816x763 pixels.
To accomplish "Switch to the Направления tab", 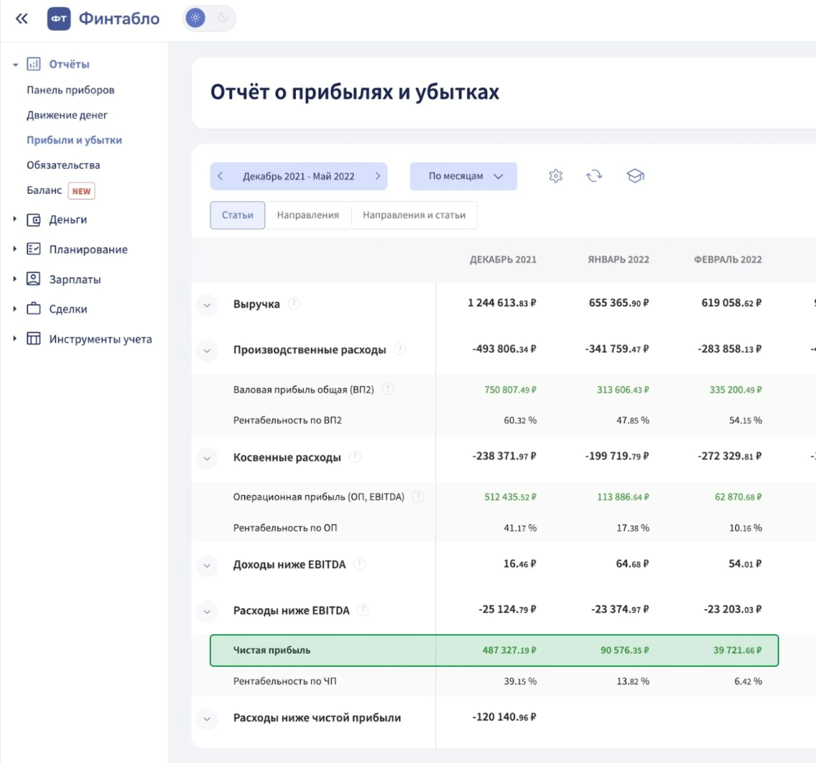I will 308,215.
